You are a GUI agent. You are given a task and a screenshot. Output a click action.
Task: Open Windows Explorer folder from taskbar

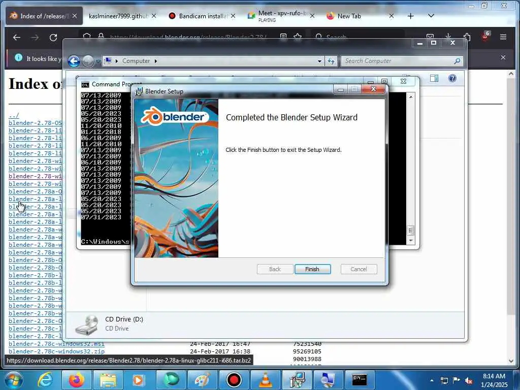point(108,380)
